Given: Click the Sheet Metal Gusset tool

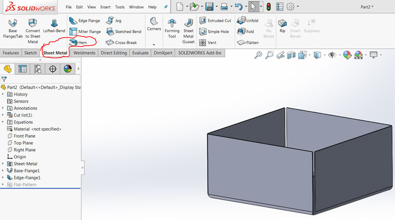Looking at the screenshot, I should coord(189,31).
